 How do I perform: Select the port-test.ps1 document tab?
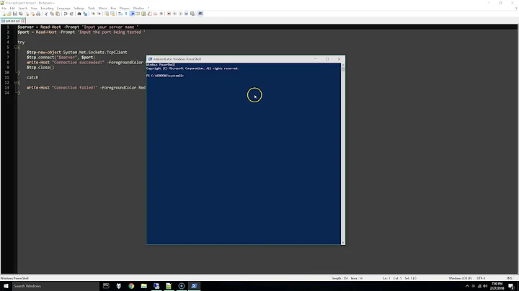12,21
